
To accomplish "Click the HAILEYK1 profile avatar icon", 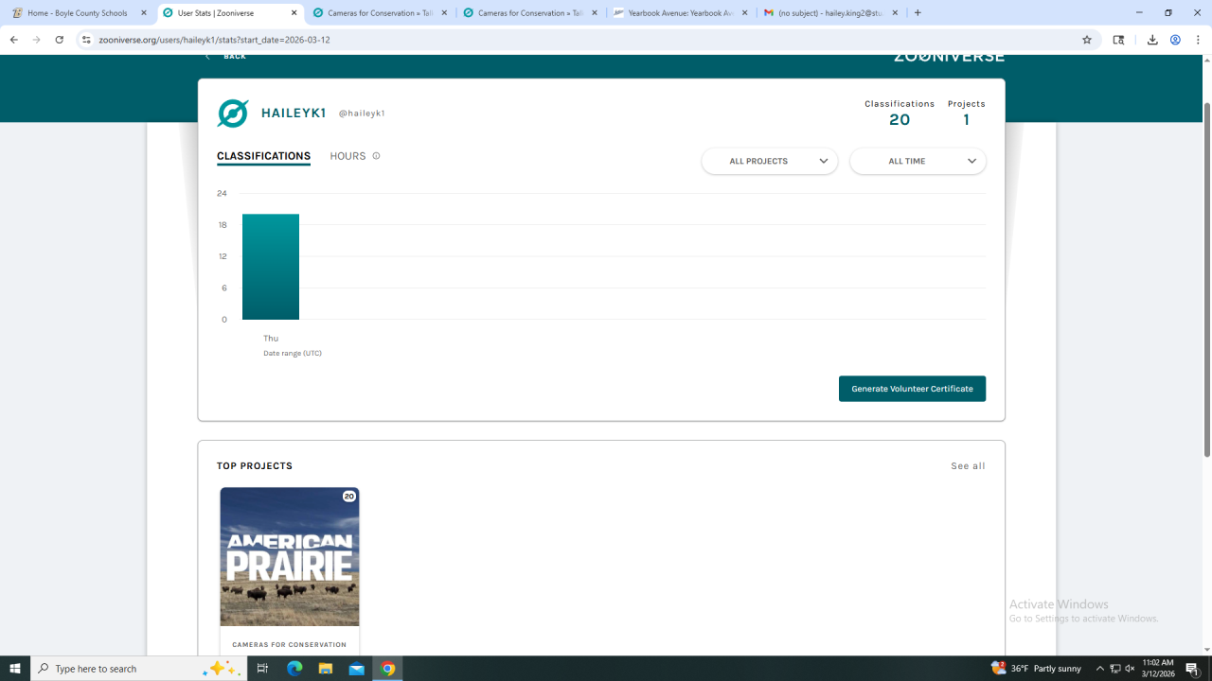I will tap(233, 113).
